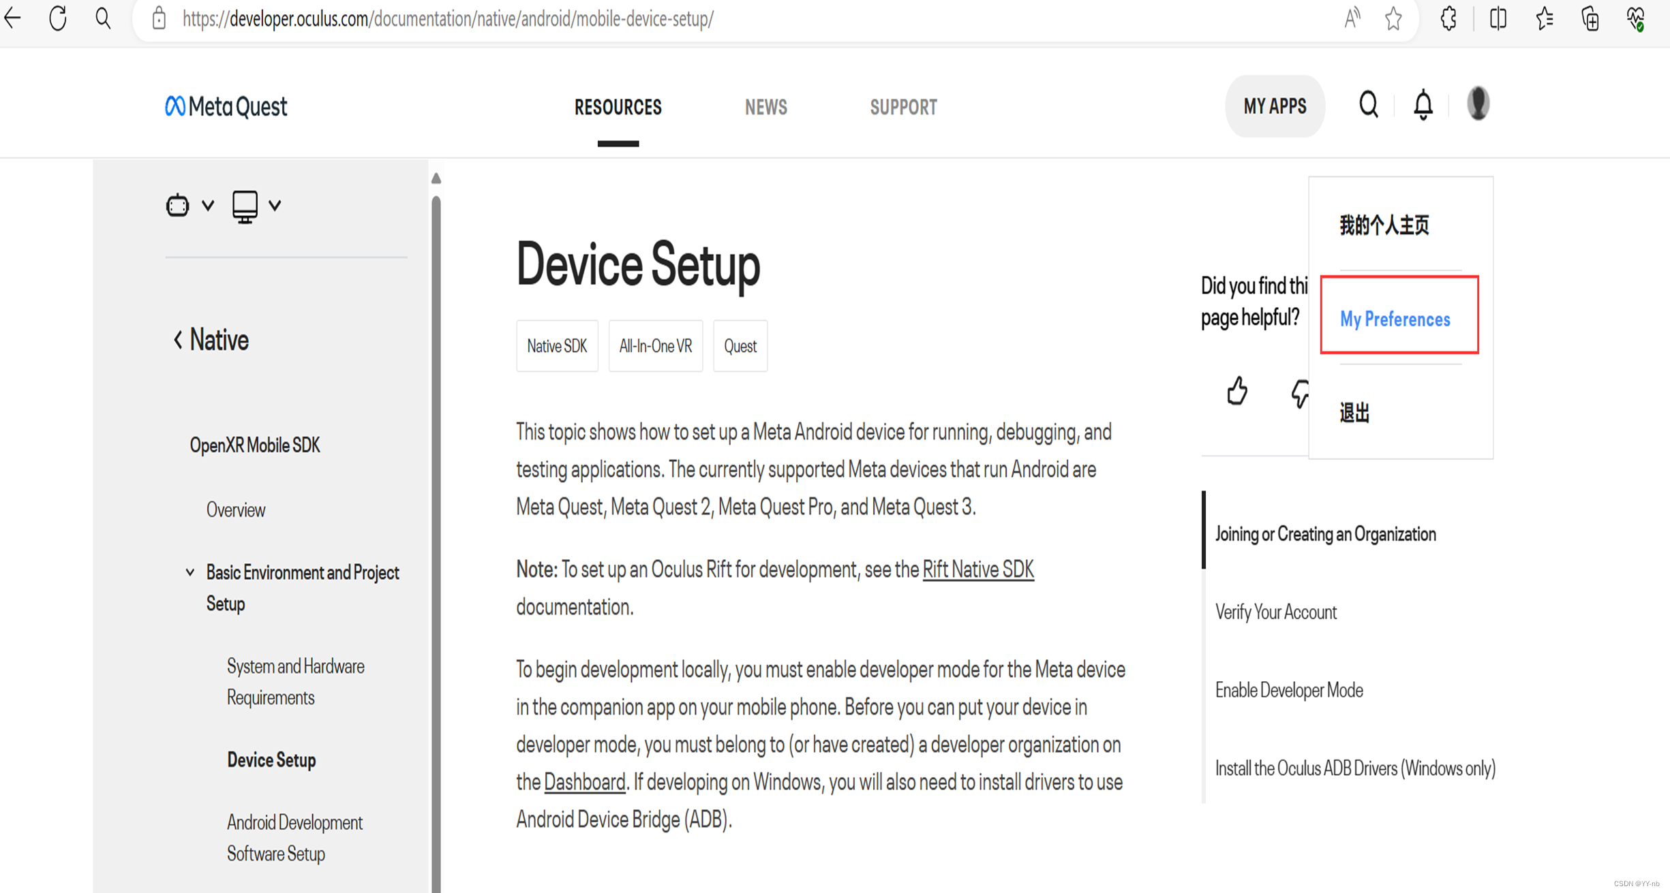The width and height of the screenshot is (1670, 893).
Task: Open the Meta Quest site search icon
Action: [1368, 105]
